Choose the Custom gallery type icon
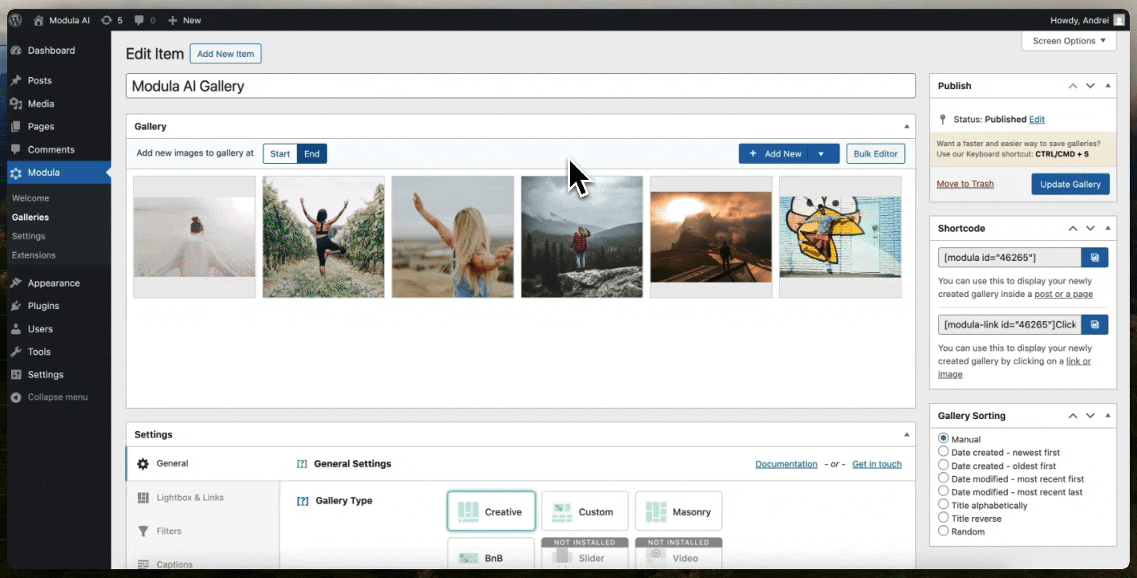1137x578 pixels. pos(562,511)
